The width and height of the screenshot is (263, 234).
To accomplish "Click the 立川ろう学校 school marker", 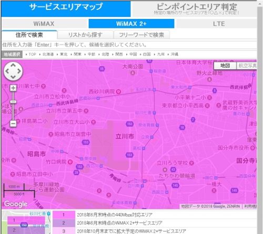I will [x=191, y=163].
